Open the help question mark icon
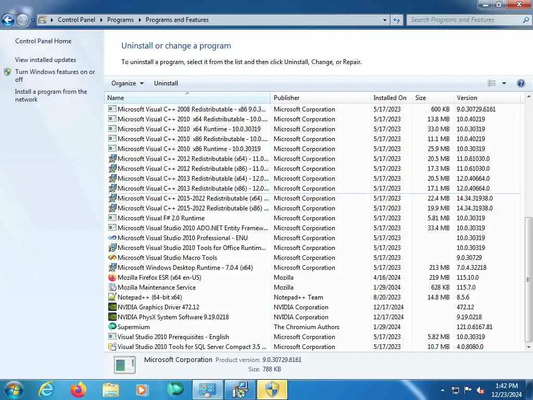 click(x=521, y=83)
